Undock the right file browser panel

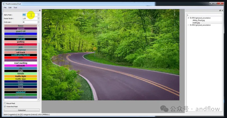point(220,10)
